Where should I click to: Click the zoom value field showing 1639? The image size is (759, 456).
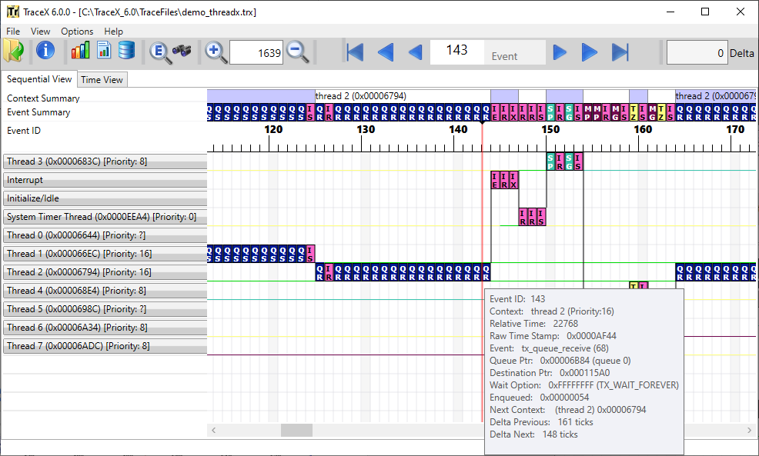256,52
